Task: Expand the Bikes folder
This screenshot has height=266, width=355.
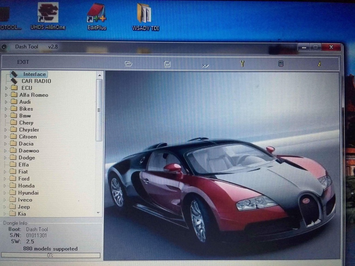Action: [x=6, y=109]
